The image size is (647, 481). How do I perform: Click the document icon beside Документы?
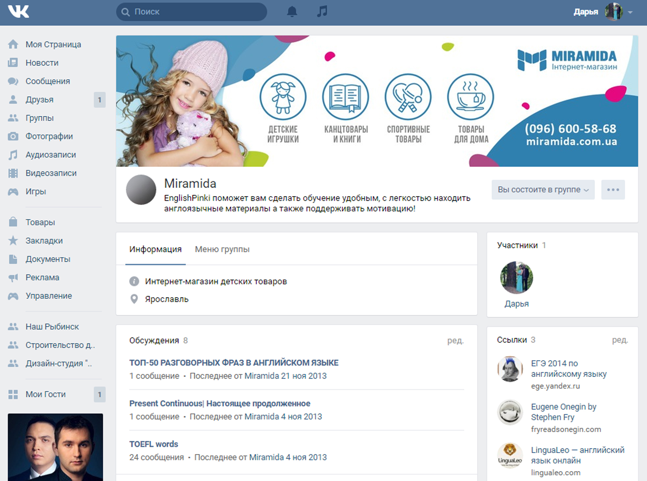(x=13, y=259)
